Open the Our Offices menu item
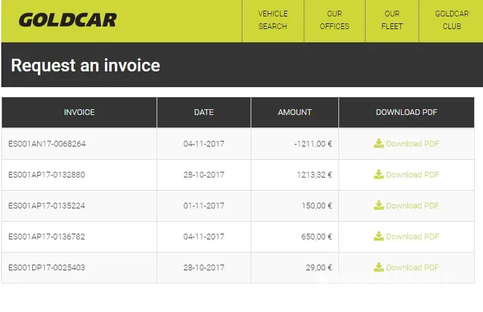 [x=335, y=20]
